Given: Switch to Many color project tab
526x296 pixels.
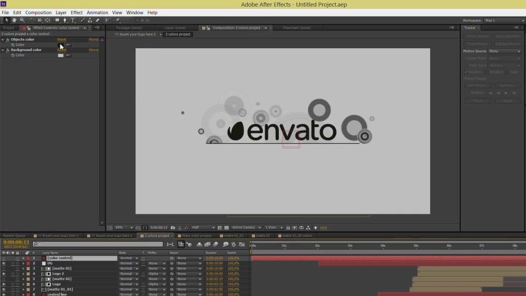Looking at the screenshot, I should pos(197,236).
